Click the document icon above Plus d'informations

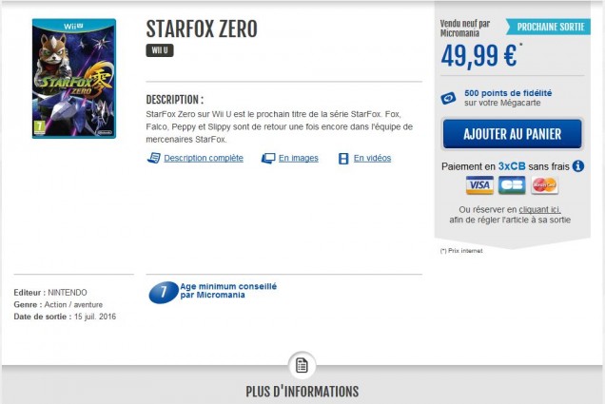[x=302, y=365]
